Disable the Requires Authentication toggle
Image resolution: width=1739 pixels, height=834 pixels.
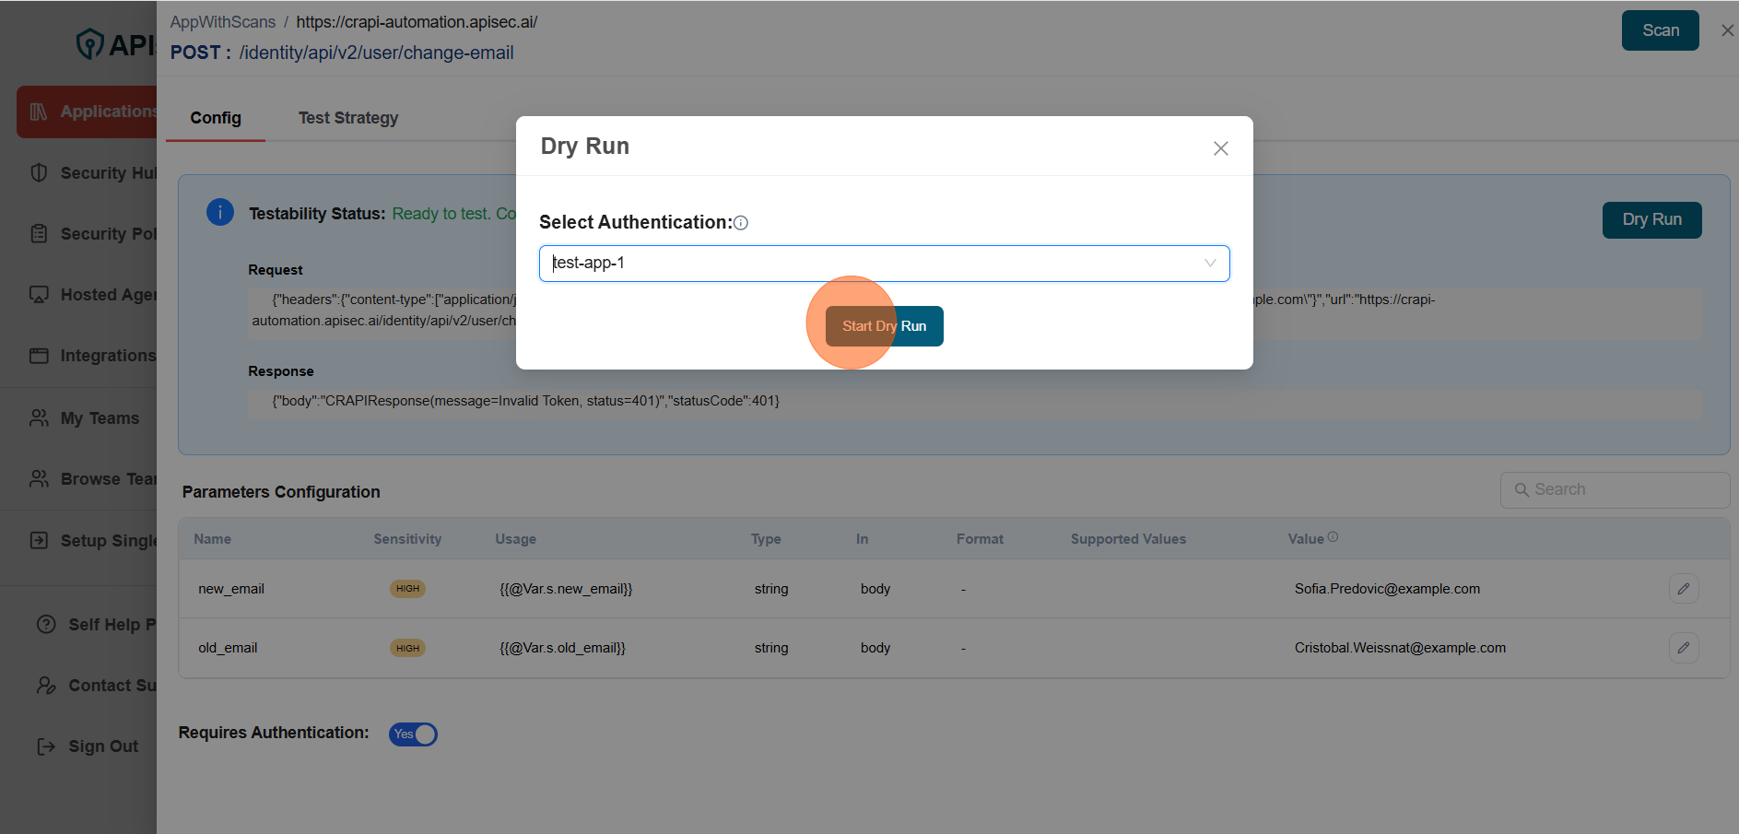[x=413, y=734]
